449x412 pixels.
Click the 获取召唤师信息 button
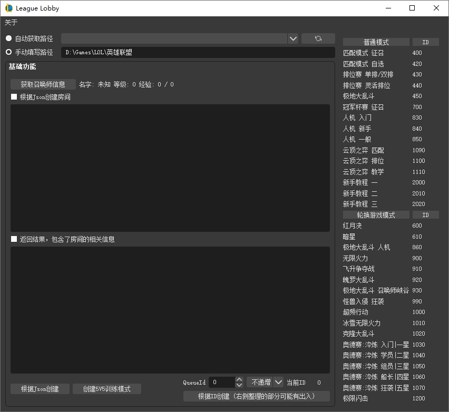[x=43, y=84]
